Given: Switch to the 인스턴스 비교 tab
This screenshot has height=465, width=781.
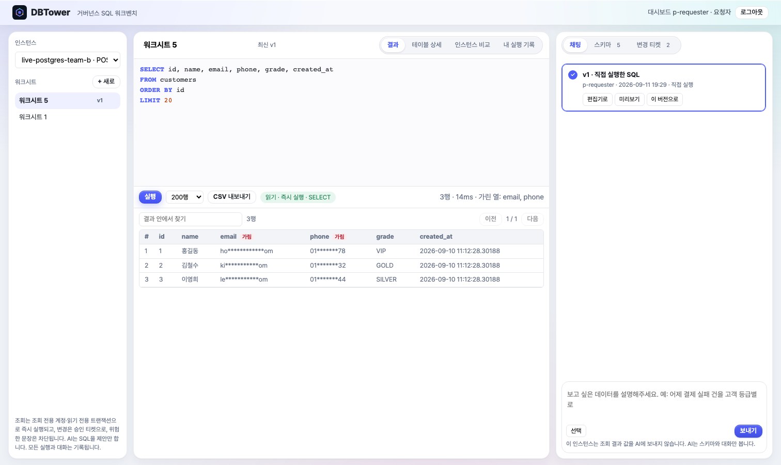Looking at the screenshot, I should point(473,45).
